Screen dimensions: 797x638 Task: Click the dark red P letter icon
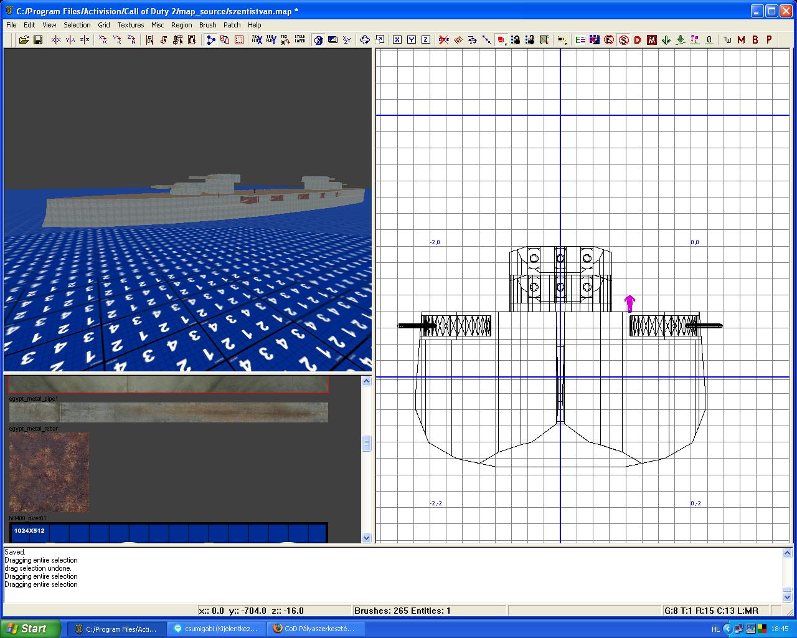pyautogui.click(x=770, y=40)
